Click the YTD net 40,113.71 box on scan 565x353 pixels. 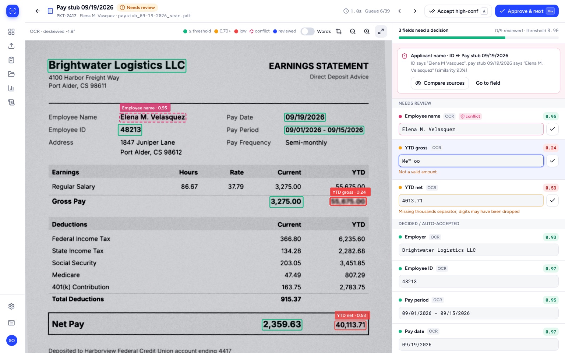351,325
